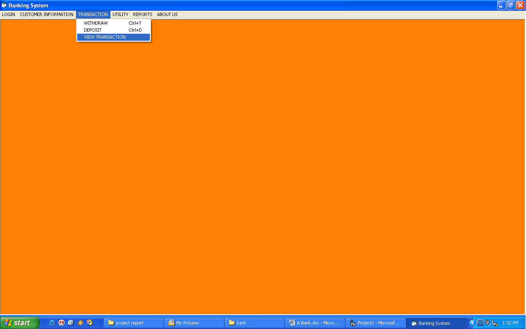Click the Banking System title bar icon
Viewport: 526px width, 329px height.
(x=4, y=5)
